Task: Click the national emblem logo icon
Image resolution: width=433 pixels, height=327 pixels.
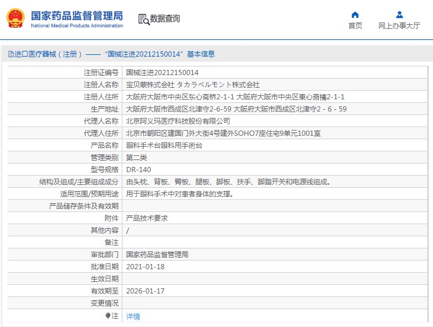Action: click(x=16, y=18)
